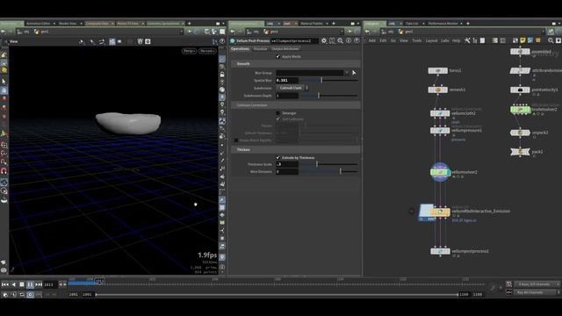Open the Tools menu in network editor

[x=417, y=40]
